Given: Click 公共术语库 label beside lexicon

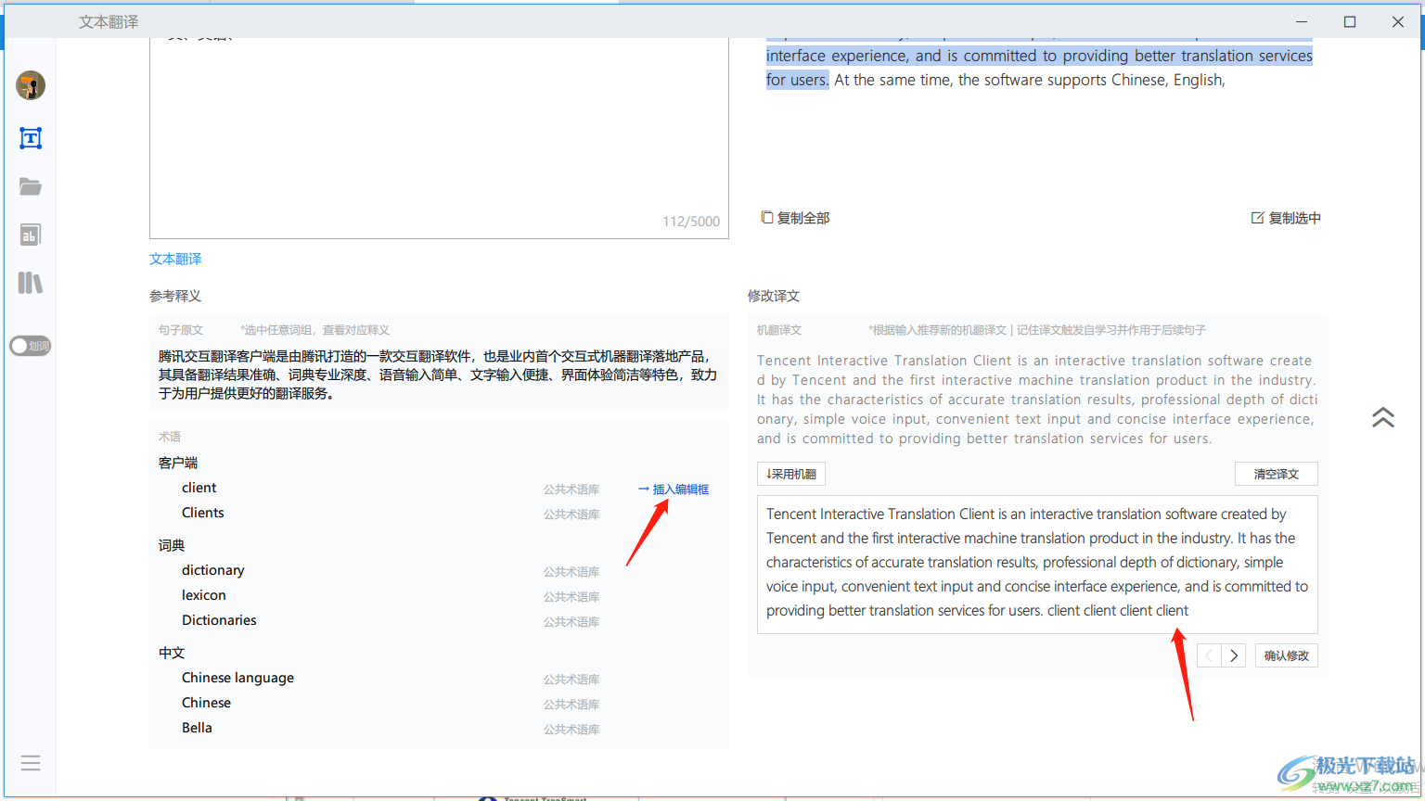Looking at the screenshot, I should click(x=571, y=597).
